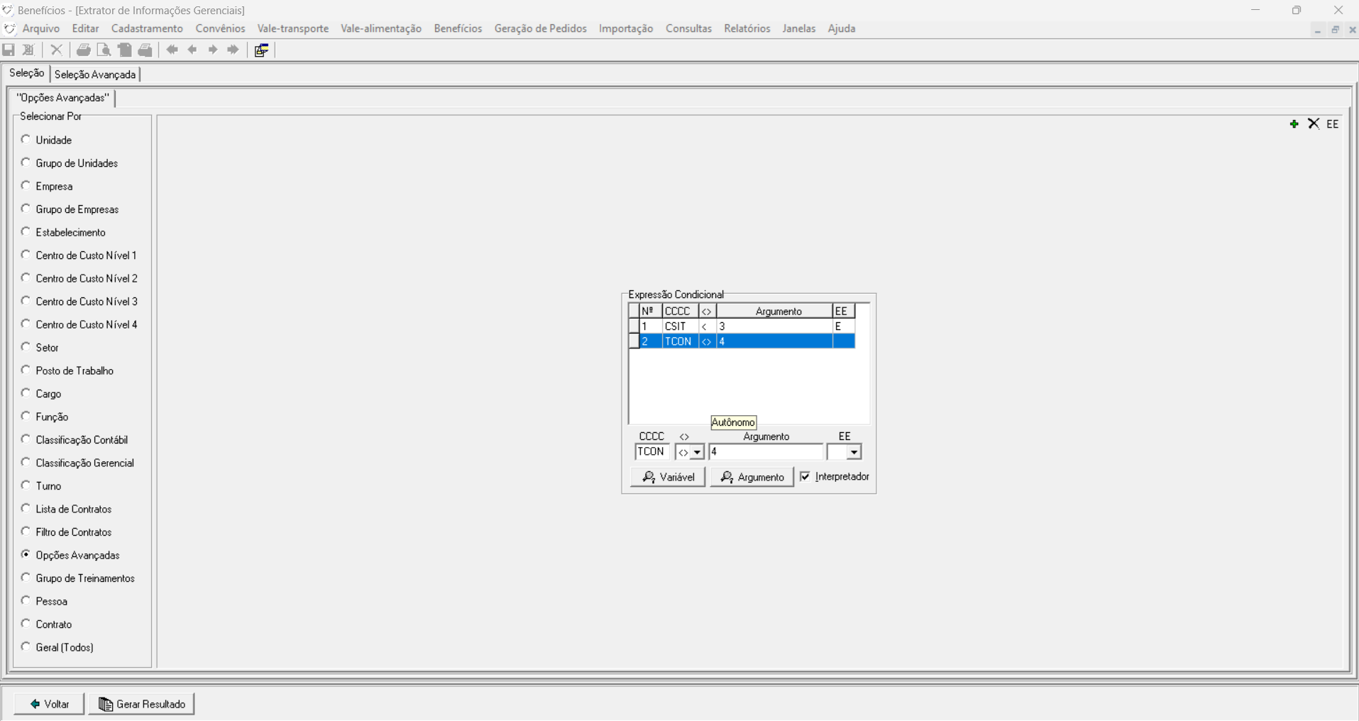Select the Setor radio button
This screenshot has height=721, width=1359.
[26, 347]
